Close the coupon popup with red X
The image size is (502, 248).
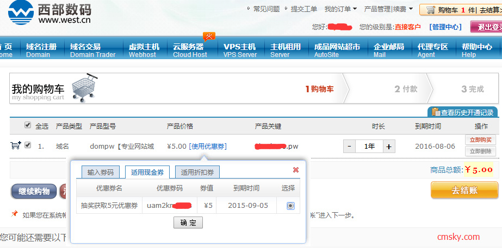tap(296, 170)
